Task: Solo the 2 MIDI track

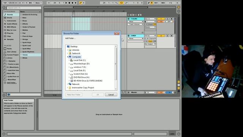Action: 167,36
